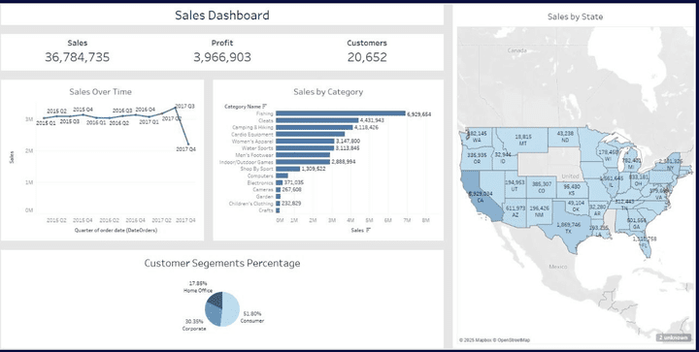This screenshot has width=699, height=352.
Task: Select the Water Sports bar
Action: click(x=305, y=147)
